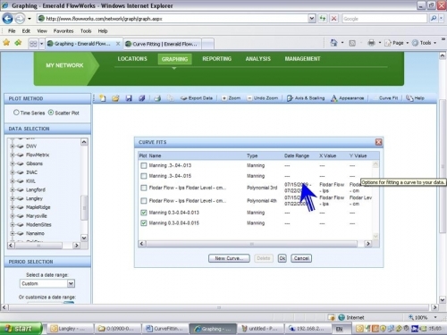Click the page zoom 100% control
Image resolution: width=447 pixels, height=335 pixels.
pos(422,317)
